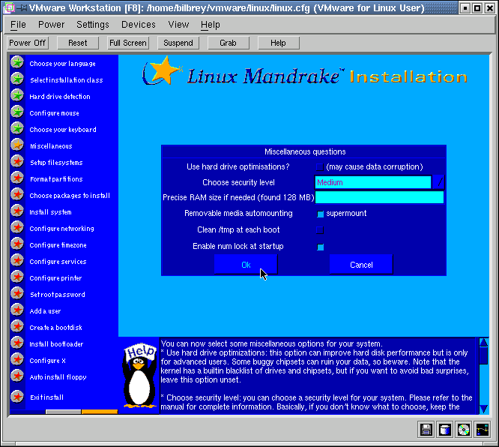Open the Devices menu
Screen dimensions: 499x447
pos(139,25)
